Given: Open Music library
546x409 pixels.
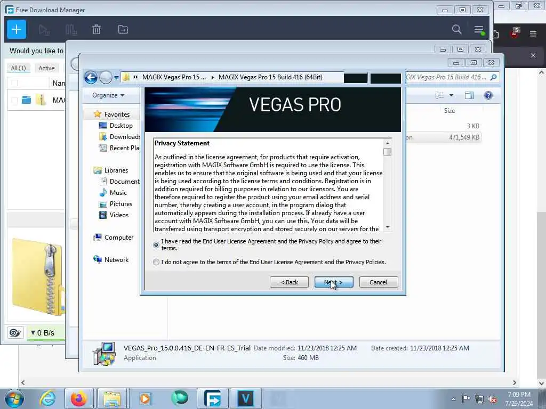Looking at the screenshot, I should click(118, 192).
